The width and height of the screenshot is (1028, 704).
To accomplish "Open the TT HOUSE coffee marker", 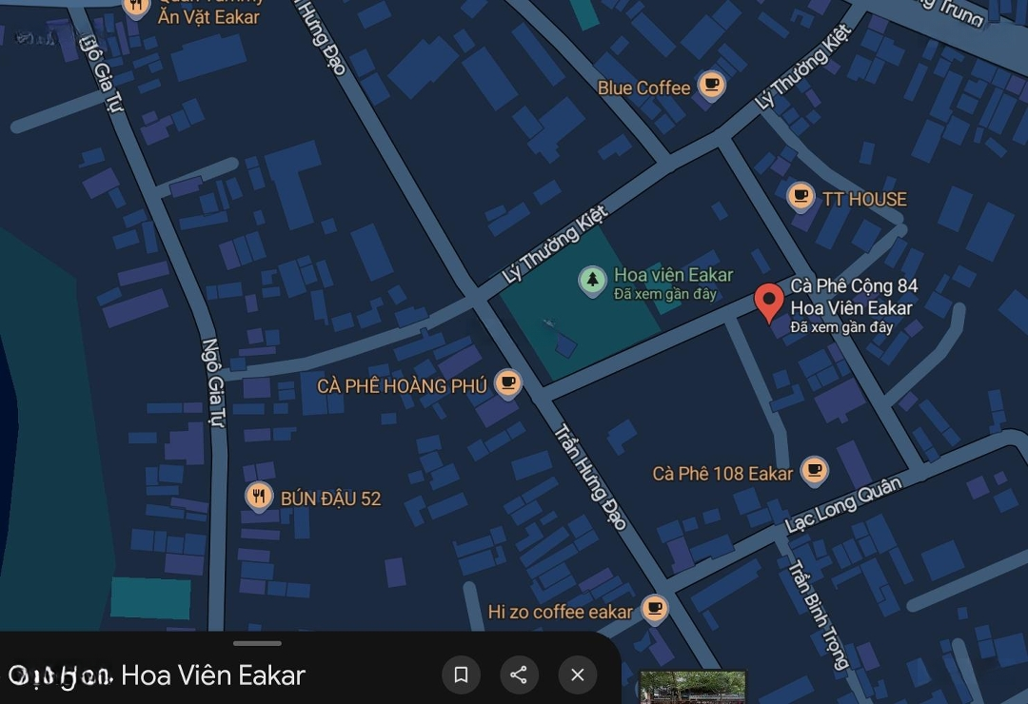I will pyautogui.click(x=800, y=197).
